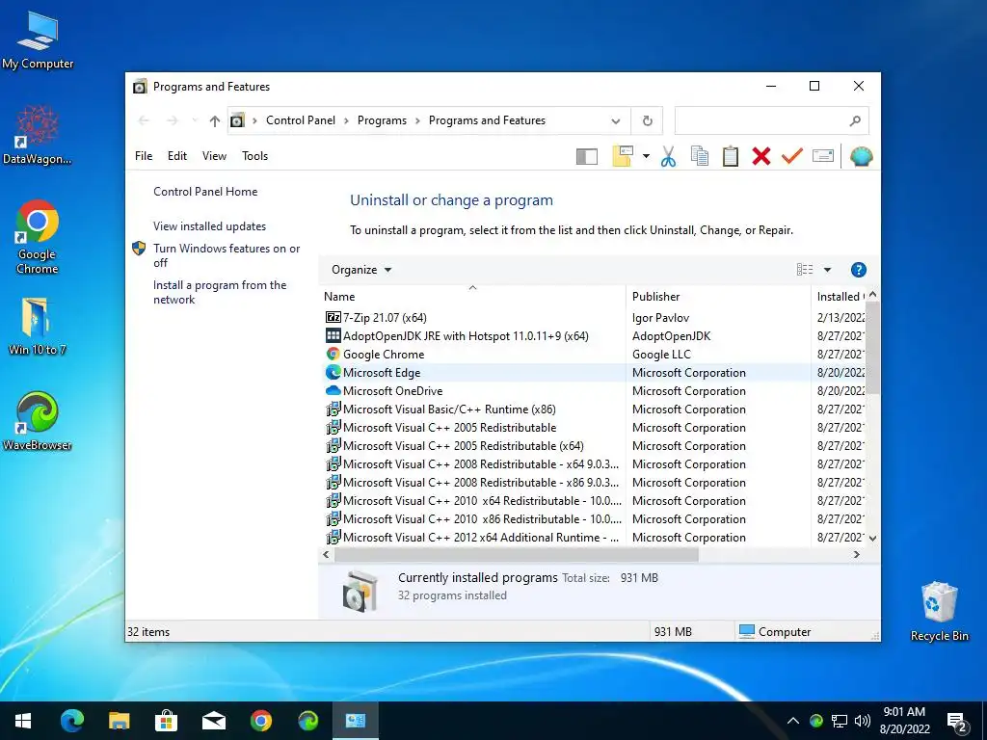
Task: Open Control Panel Home link
Action: pyautogui.click(x=205, y=192)
